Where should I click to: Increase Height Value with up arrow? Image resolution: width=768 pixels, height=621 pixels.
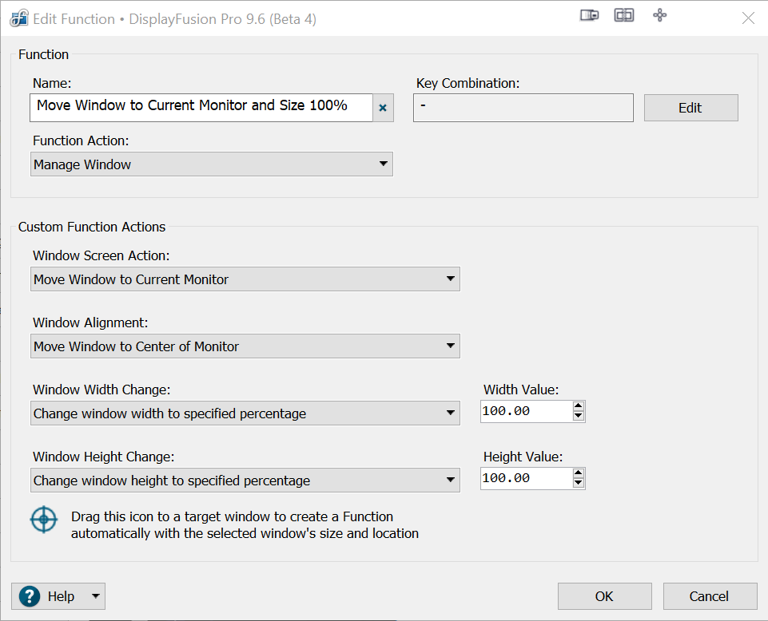579,474
